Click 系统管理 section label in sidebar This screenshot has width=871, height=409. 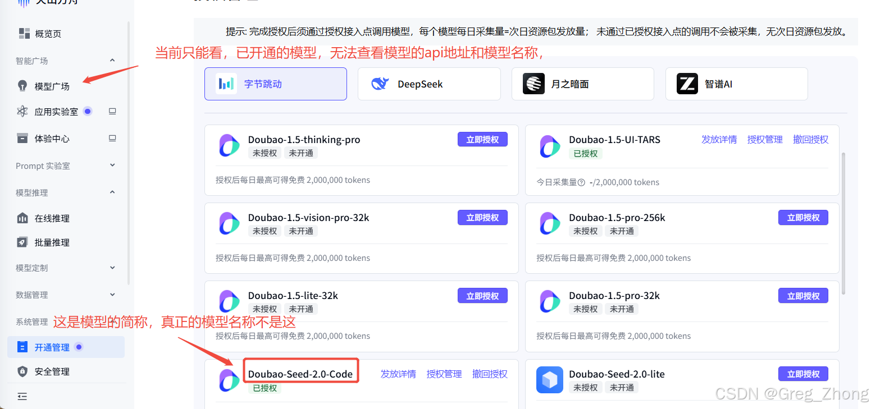[x=31, y=321]
